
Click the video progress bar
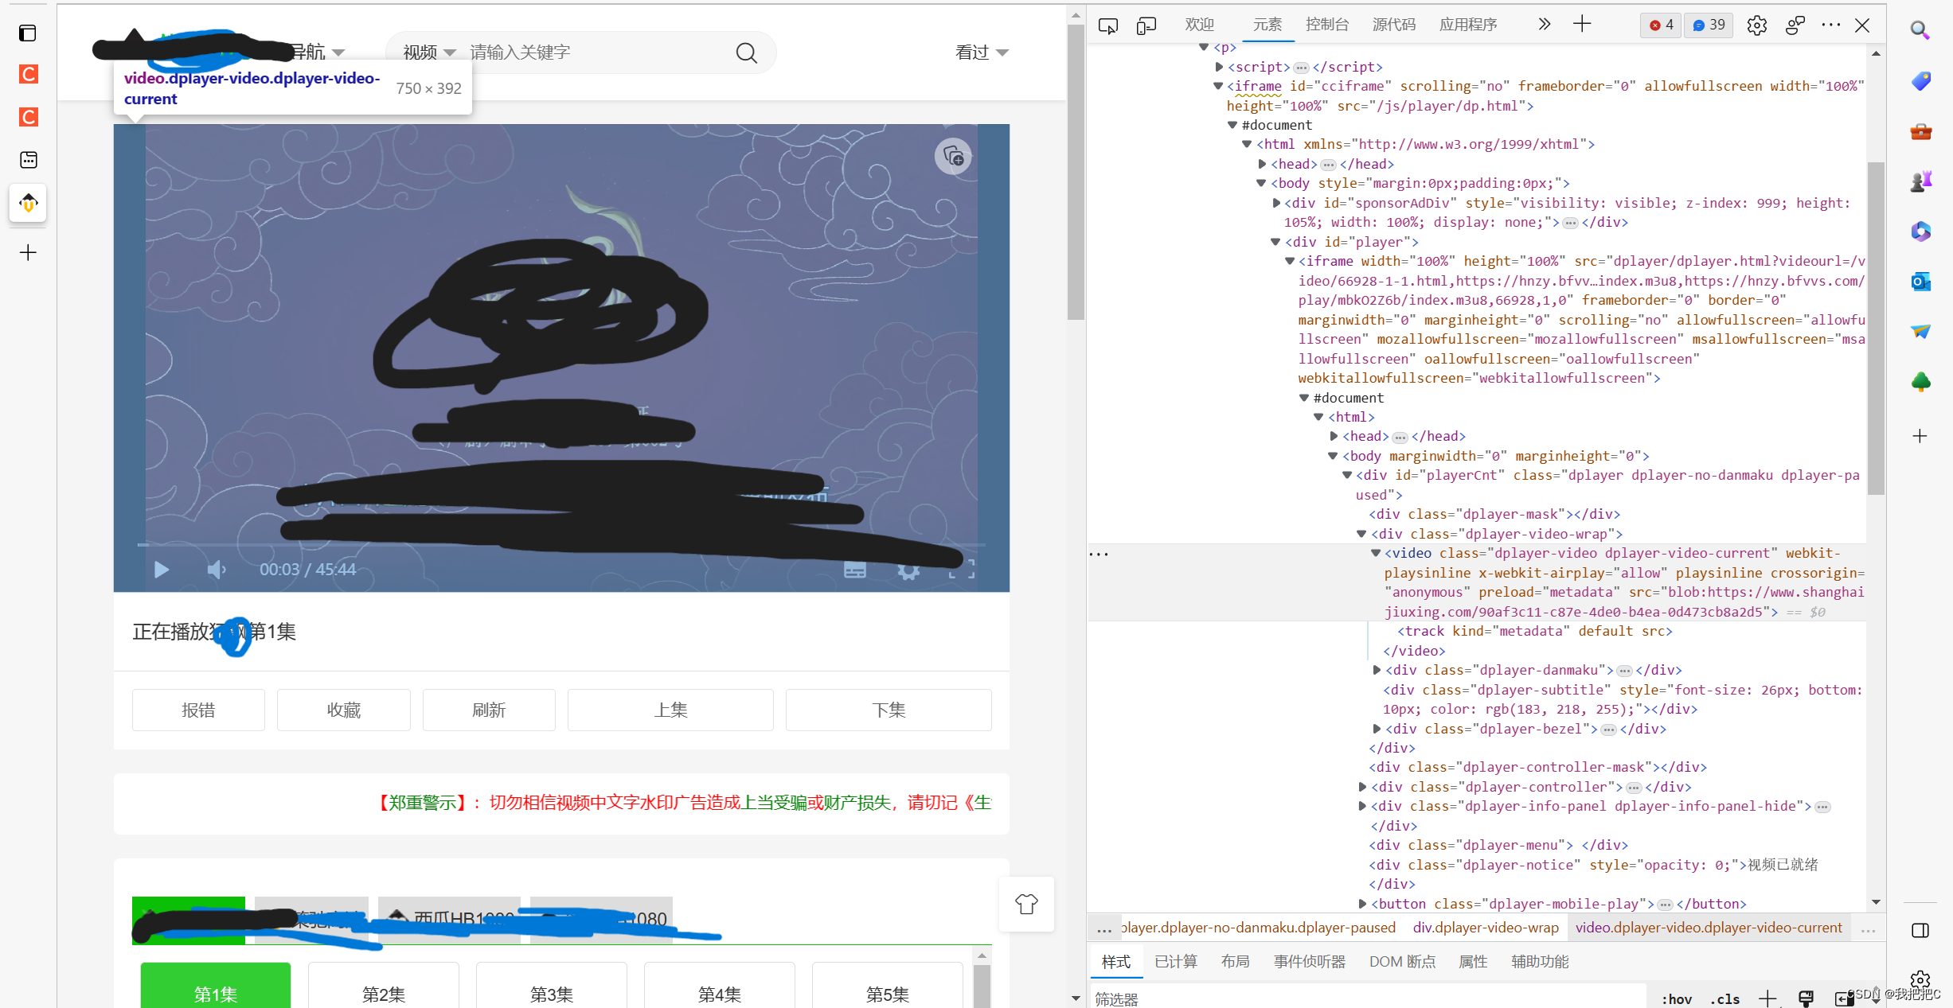tap(561, 545)
